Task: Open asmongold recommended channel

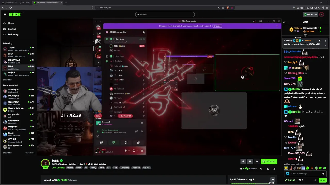Action: [x=19, y=91]
